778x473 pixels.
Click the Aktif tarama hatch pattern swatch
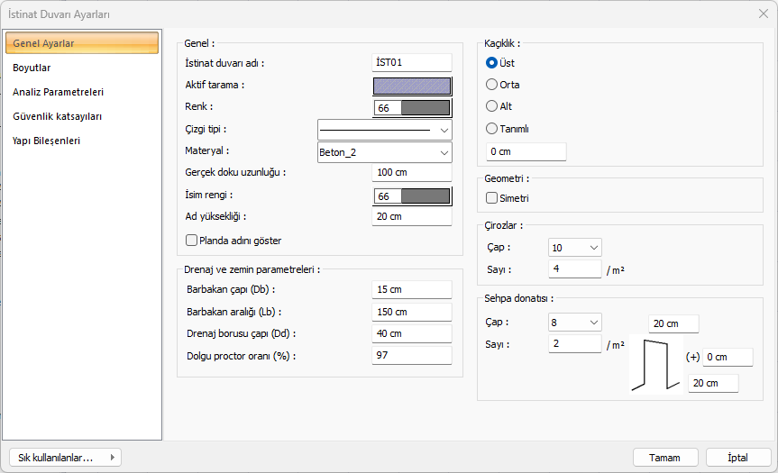pos(412,86)
